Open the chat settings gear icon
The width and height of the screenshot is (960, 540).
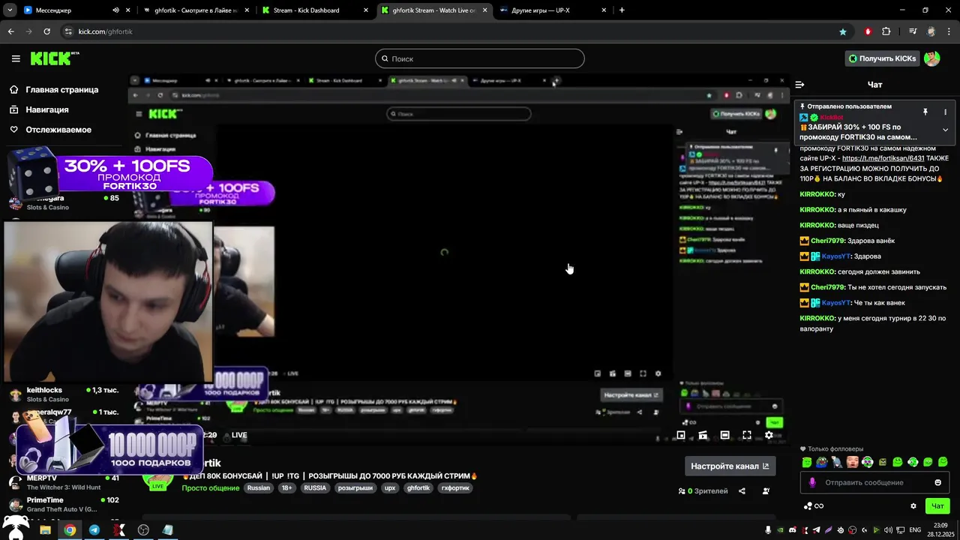click(x=913, y=506)
